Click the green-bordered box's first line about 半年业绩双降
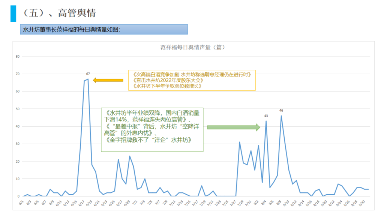 (x=152, y=112)
